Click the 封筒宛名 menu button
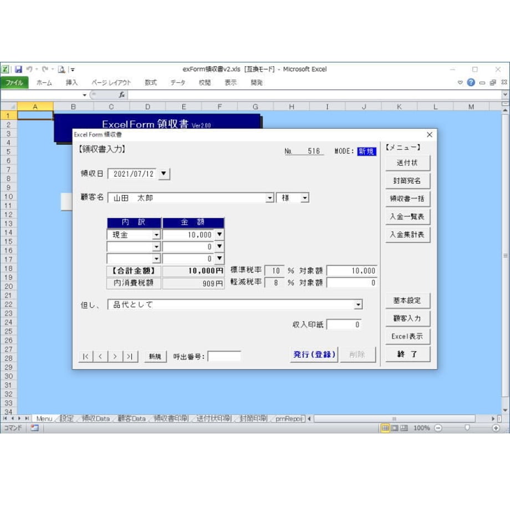510x510 pixels. click(x=408, y=181)
